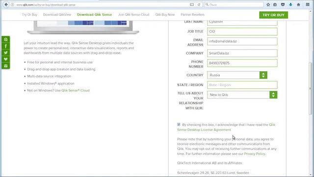Open the Qlik Sense Cloud link
The width and height of the screenshot is (314, 177).
76,90
